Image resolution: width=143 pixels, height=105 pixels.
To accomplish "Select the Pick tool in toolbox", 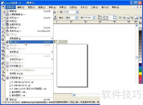I will pyautogui.click(x=3, y=24).
